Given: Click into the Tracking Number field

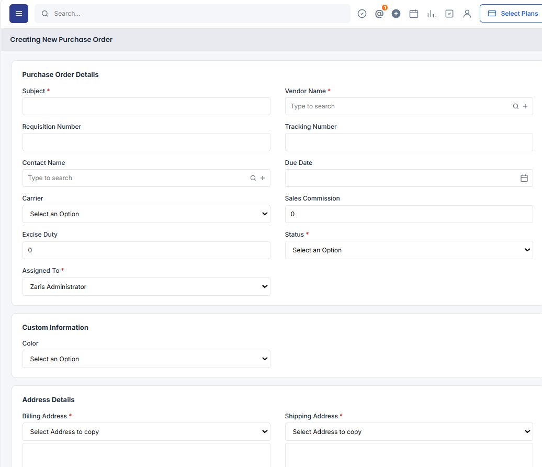Looking at the screenshot, I should click(409, 142).
